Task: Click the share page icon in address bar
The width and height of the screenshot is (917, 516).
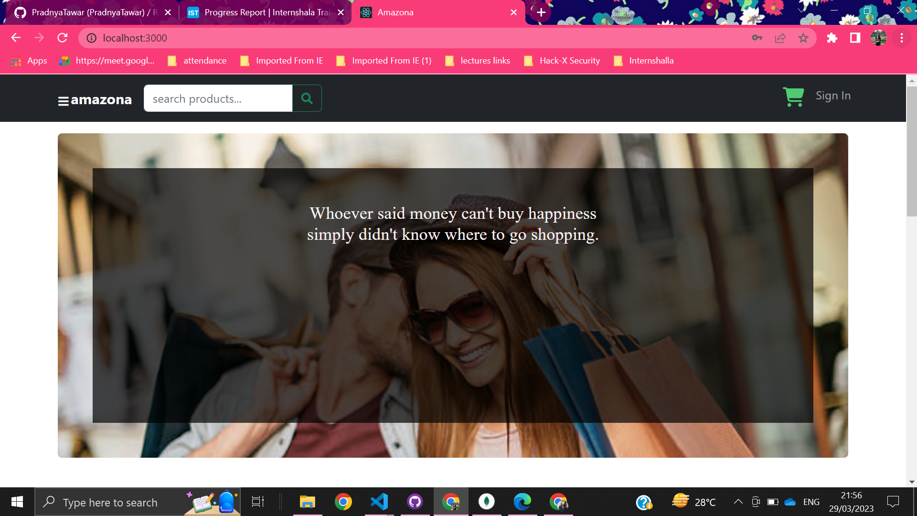Action: pos(780,38)
